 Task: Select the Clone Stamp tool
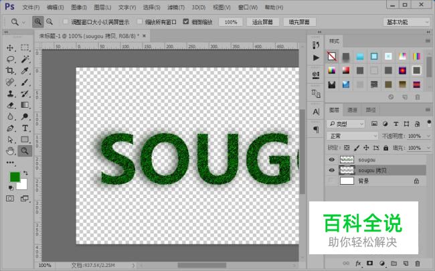click(10, 94)
